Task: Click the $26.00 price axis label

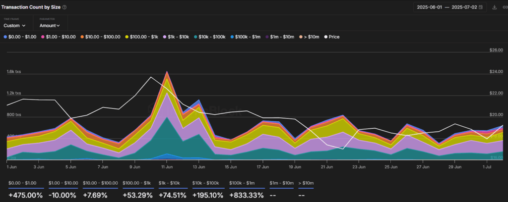Action: pos(496,50)
